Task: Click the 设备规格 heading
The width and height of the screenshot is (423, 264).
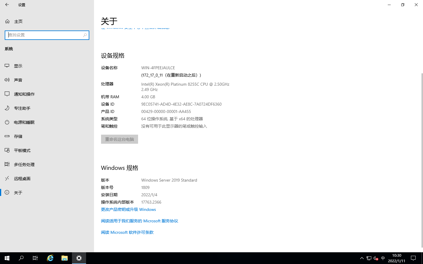Action: (113, 55)
